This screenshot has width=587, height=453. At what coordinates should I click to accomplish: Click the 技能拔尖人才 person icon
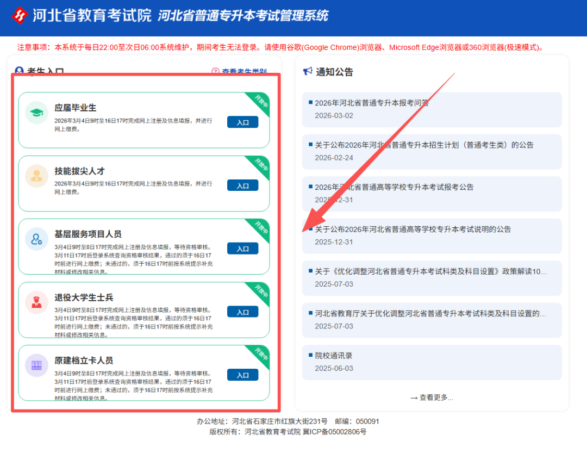tap(36, 176)
